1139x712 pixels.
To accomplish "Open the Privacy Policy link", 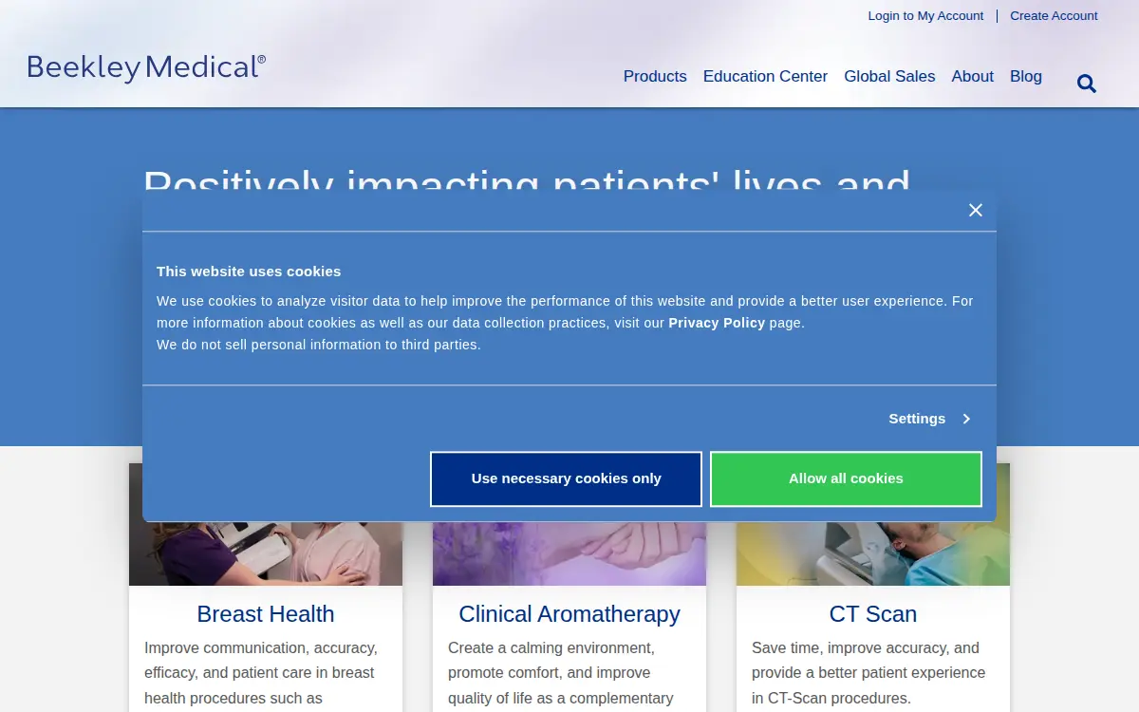I will point(717,323).
